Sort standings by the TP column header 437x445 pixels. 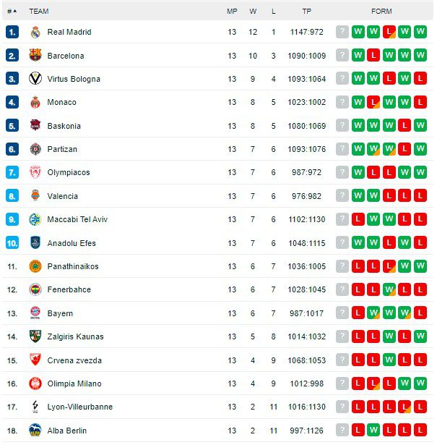tap(307, 12)
